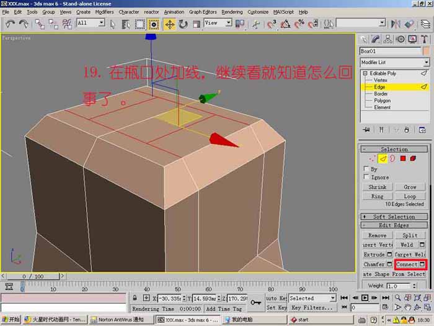
Task: Open the Modifiers menu
Action: coord(104,12)
